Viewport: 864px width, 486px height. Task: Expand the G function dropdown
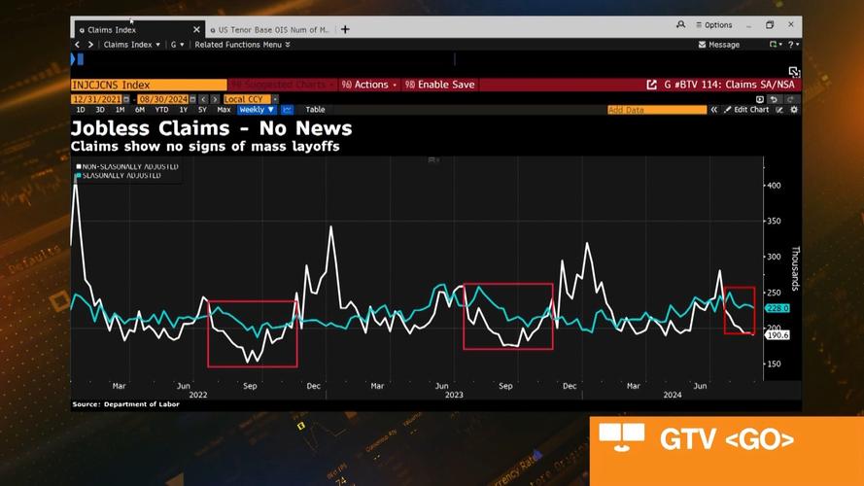(177, 45)
